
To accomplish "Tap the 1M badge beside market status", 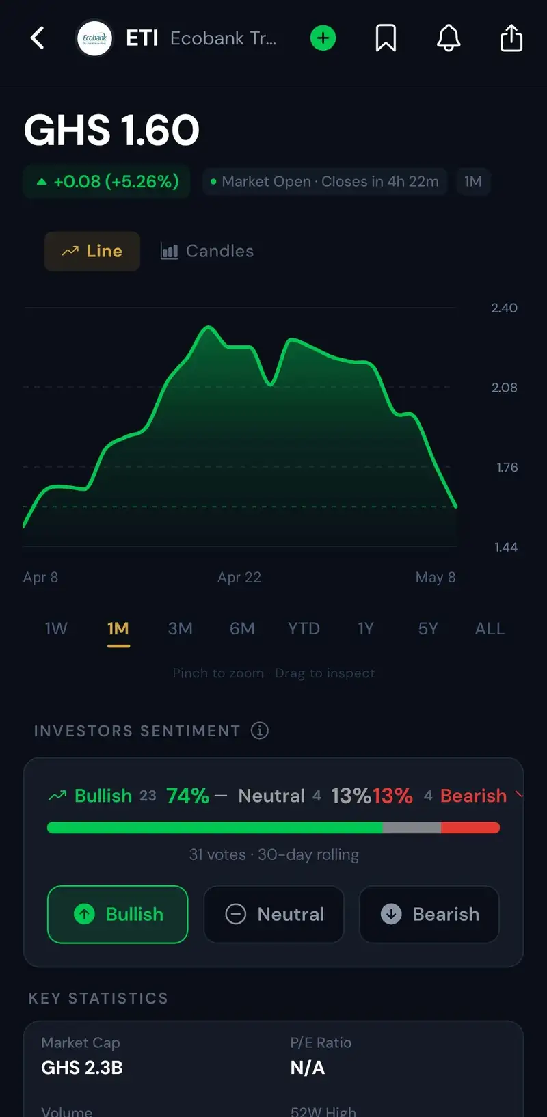I will [x=473, y=181].
